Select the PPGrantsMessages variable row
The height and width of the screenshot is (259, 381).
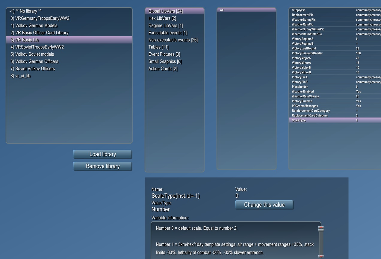point(335,106)
